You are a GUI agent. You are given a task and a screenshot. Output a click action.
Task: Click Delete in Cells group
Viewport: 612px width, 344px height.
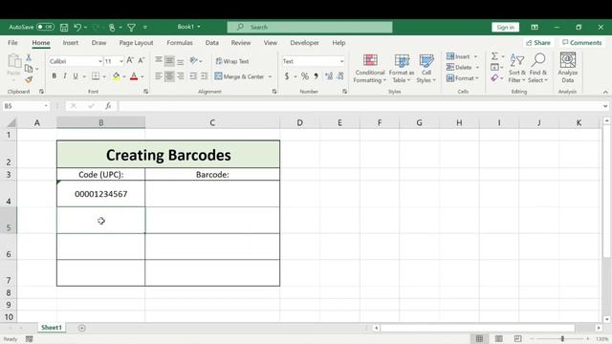[x=459, y=68]
